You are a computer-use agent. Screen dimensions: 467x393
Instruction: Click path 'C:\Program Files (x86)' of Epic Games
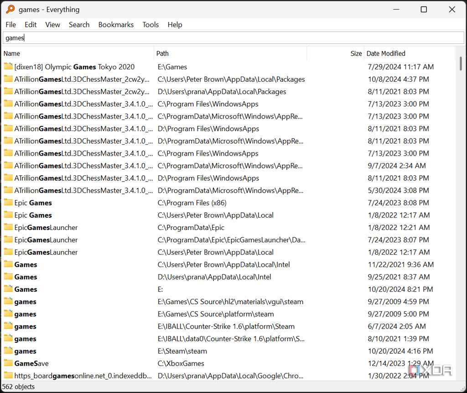coord(192,203)
